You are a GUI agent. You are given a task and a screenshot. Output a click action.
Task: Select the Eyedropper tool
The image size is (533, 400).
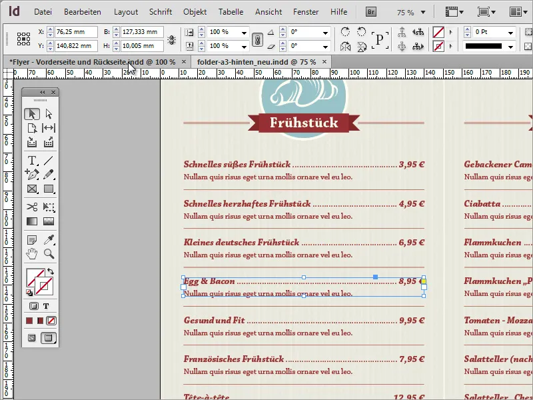[49, 240]
